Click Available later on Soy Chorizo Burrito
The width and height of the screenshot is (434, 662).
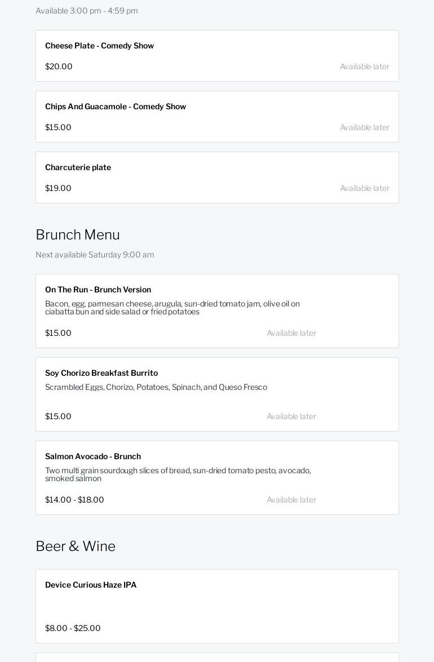click(291, 416)
